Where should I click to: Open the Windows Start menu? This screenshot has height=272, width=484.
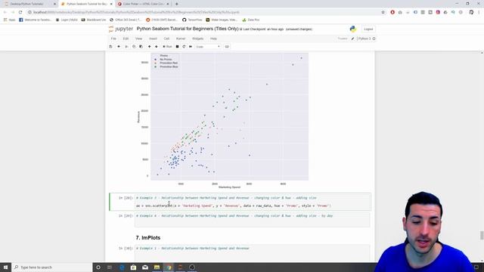5,267
